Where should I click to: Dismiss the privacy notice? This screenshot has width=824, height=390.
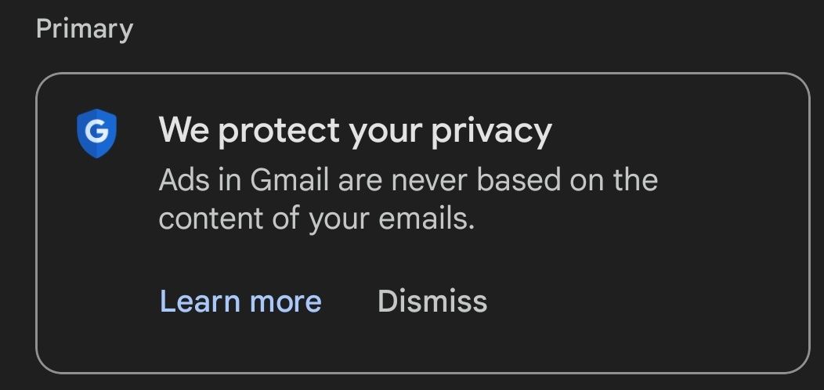432,302
